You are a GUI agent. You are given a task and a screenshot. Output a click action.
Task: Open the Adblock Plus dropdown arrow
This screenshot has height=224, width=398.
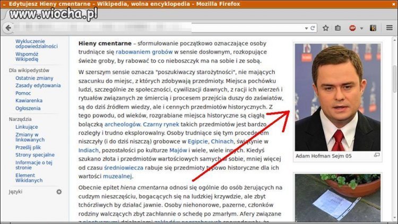pyautogui.click(x=361, y=29)
